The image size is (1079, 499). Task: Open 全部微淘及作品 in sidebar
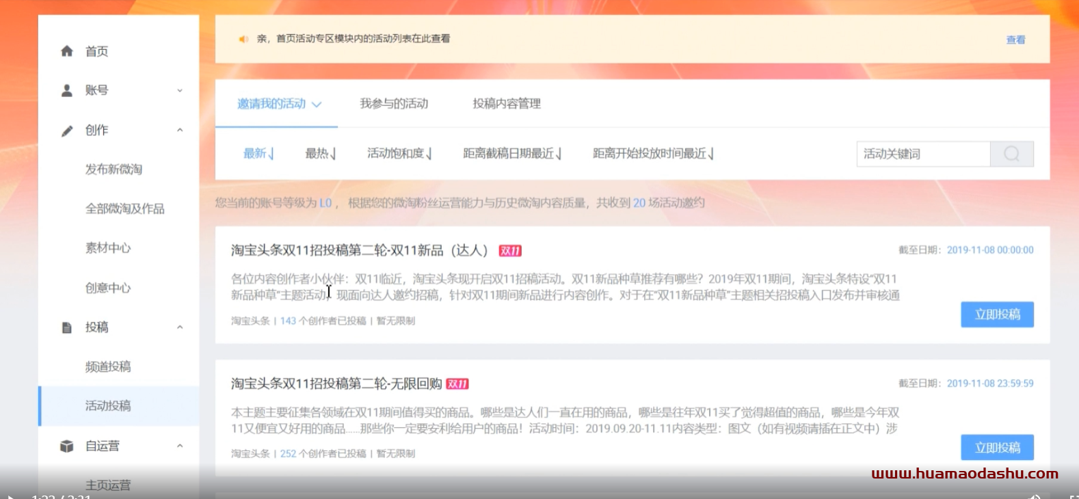click(x=124, y=209)
